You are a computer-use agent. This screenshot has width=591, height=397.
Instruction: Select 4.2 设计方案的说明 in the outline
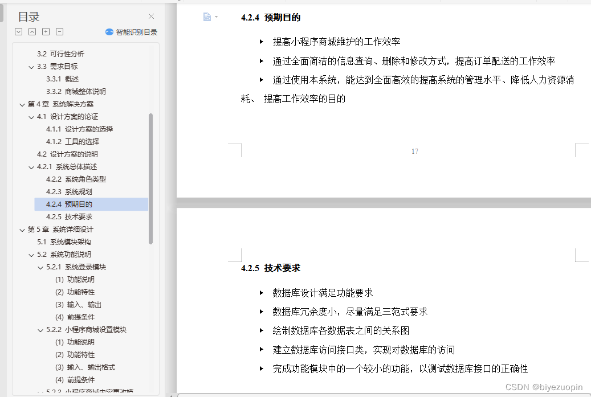pyautogui.click(x=67, y=154)
